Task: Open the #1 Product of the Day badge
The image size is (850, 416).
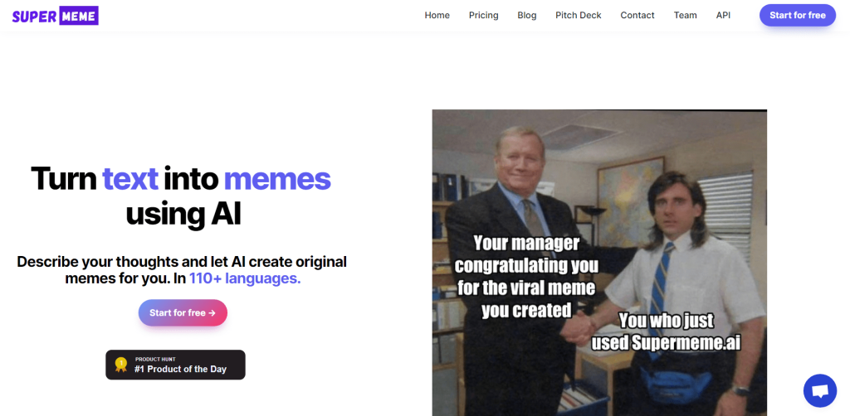Action: pyautogui.click(x=175, y=365)
